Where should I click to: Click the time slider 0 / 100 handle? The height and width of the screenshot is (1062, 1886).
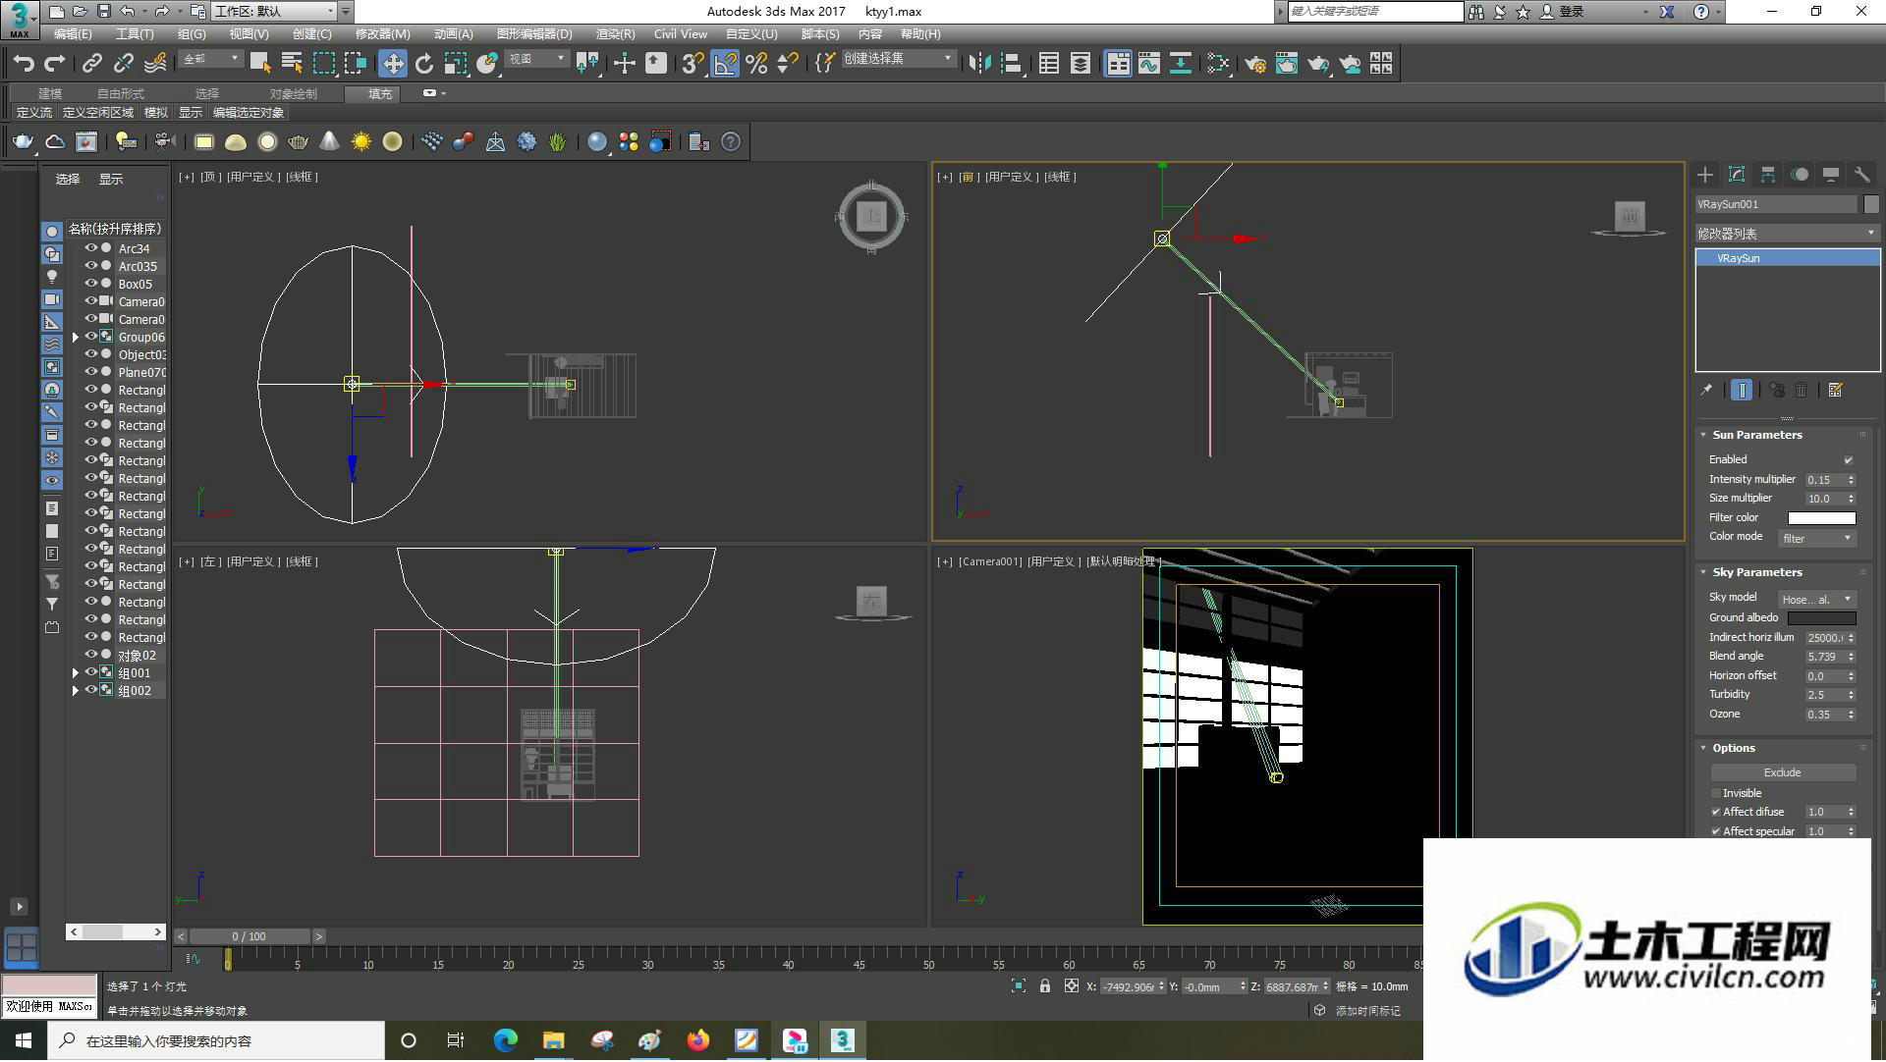[x=250, y=937]
